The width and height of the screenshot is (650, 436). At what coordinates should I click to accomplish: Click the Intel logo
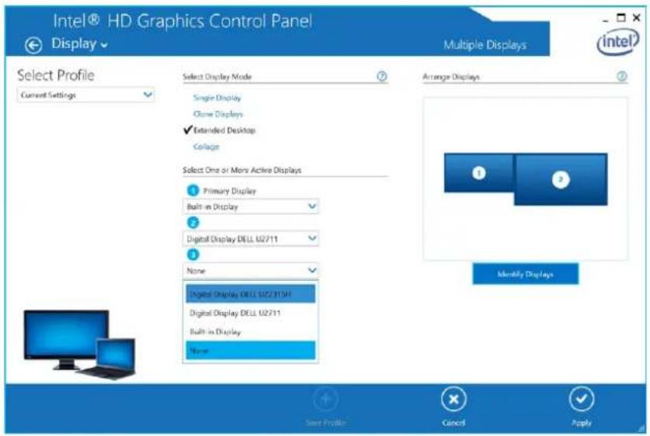(617, 42)
